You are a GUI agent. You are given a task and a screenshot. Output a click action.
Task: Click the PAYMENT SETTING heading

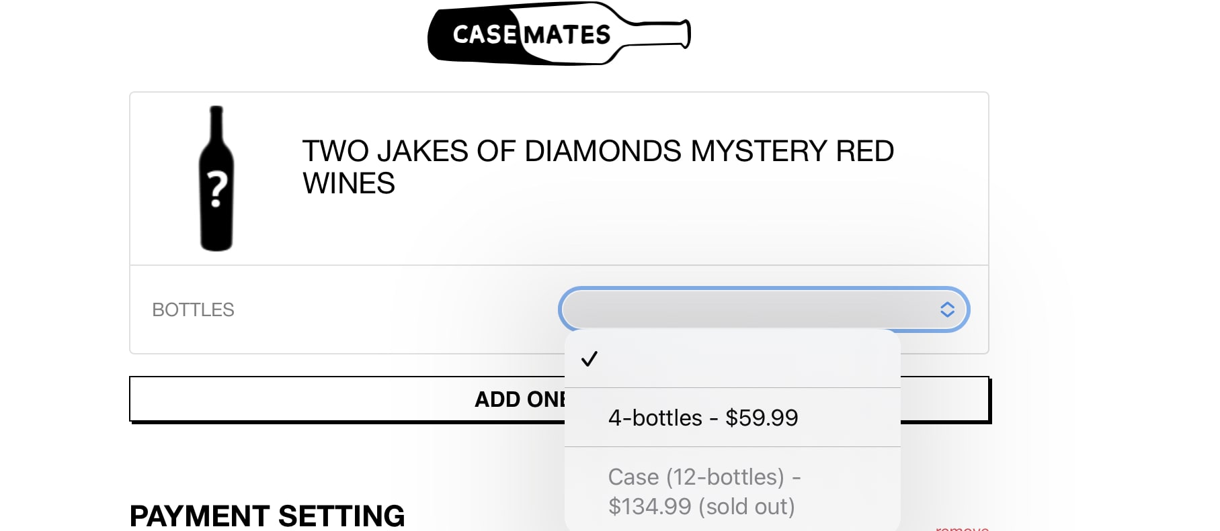267,516
